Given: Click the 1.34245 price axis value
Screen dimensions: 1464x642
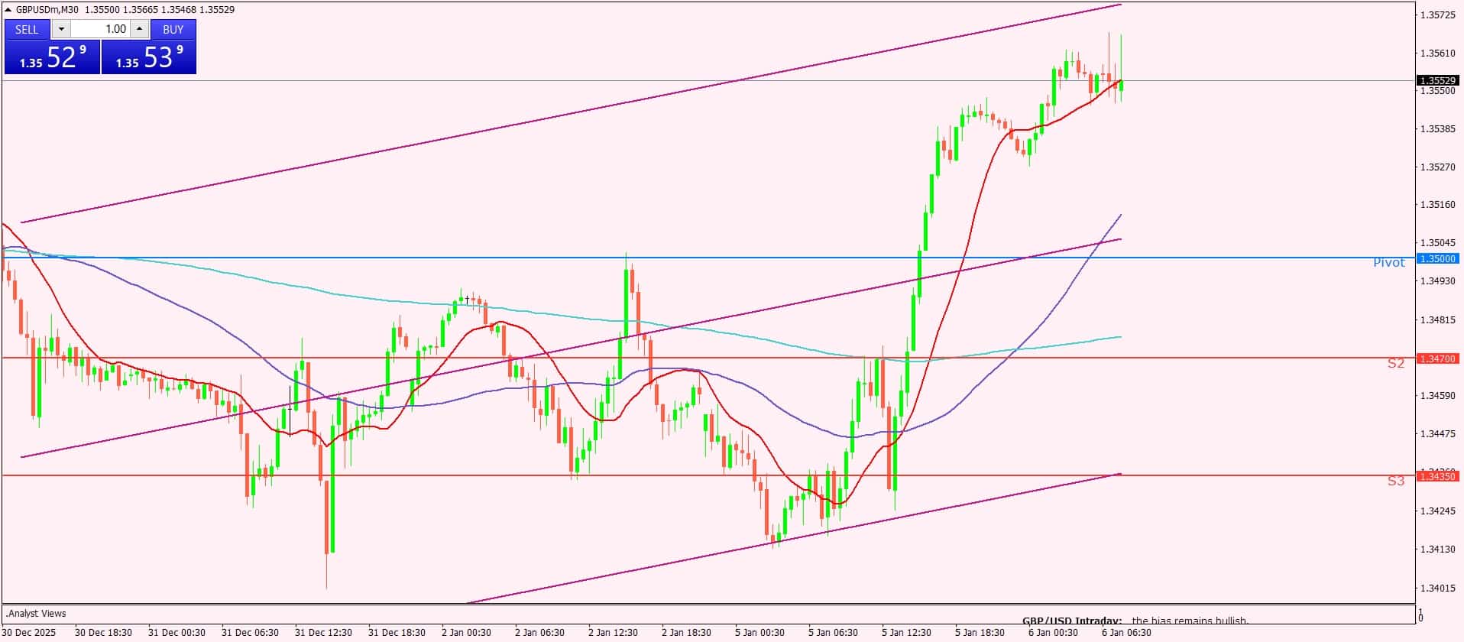Looking at the screenshot, I should (x=1437, y=510).
